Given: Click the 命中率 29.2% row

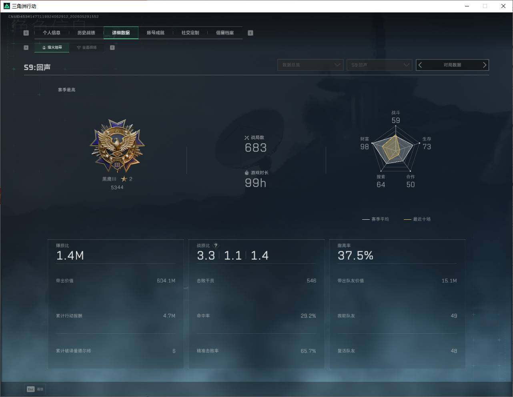Looking at the screenshot, I should click(x=256, y=316).
